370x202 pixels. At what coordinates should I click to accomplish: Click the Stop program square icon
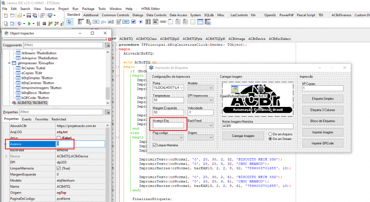point(44,24)
